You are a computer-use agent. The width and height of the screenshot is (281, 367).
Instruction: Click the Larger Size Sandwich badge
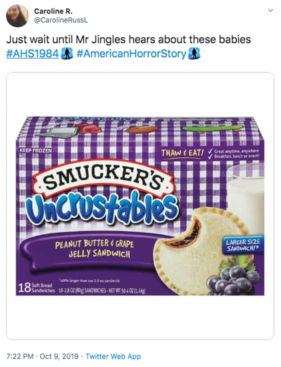tap(243, 245)
